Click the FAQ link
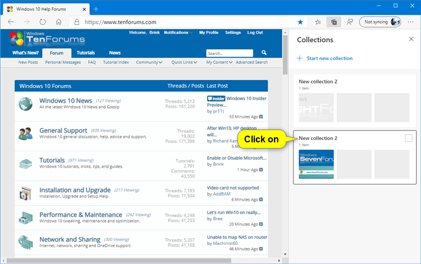421x264 pixels. click(x=92, y=62)
